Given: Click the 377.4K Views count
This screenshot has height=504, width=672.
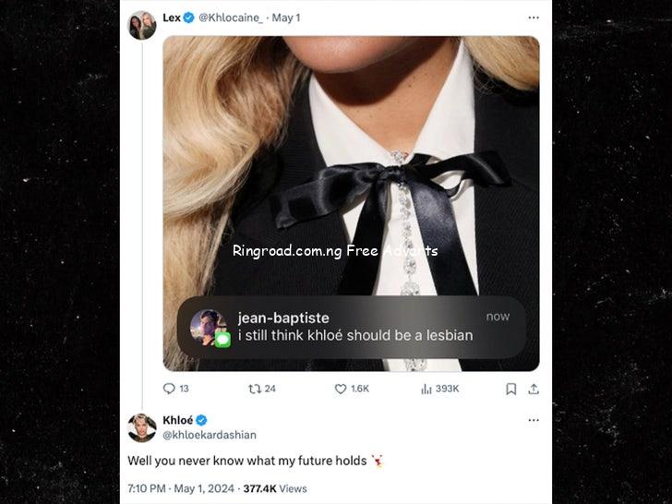Looking at the screenshot, I should [274, 488].
